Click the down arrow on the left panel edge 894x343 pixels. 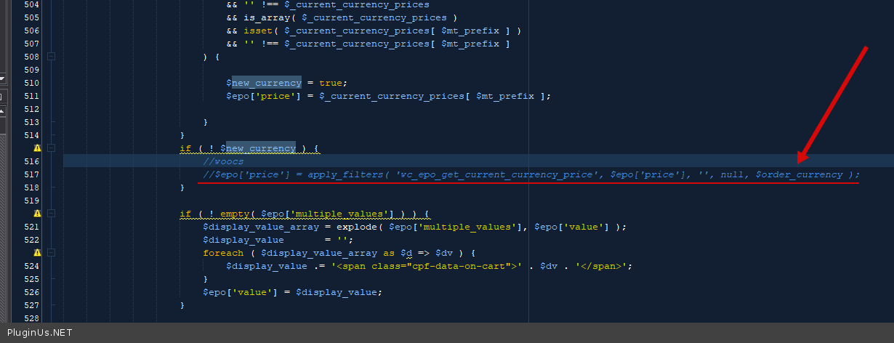pos(2,78)
